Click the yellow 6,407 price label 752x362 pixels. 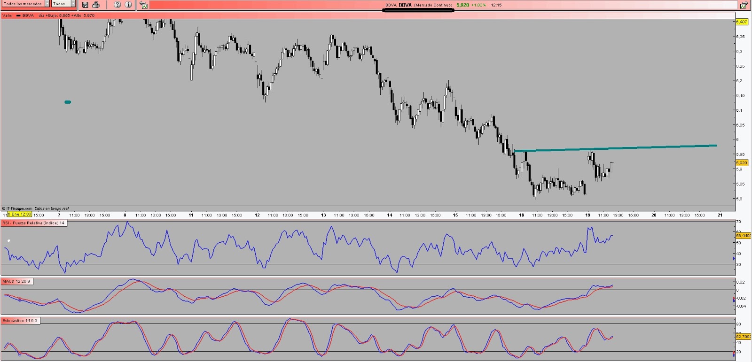coord(741,22)
